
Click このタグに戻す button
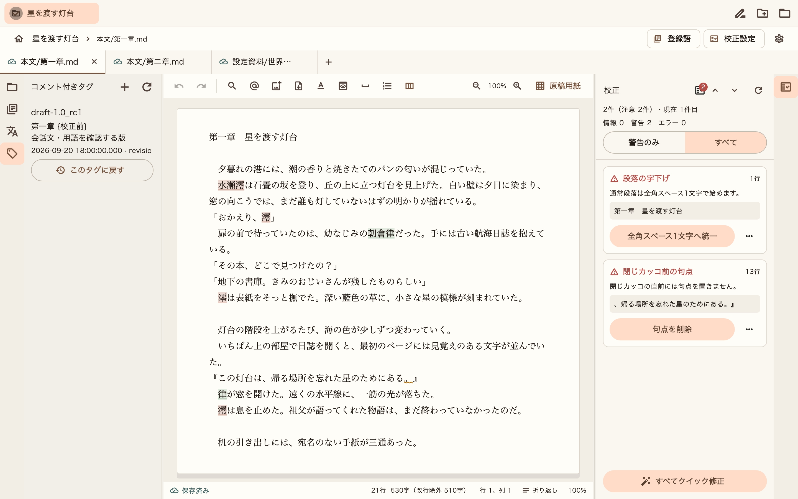click(x=92, y=170)
